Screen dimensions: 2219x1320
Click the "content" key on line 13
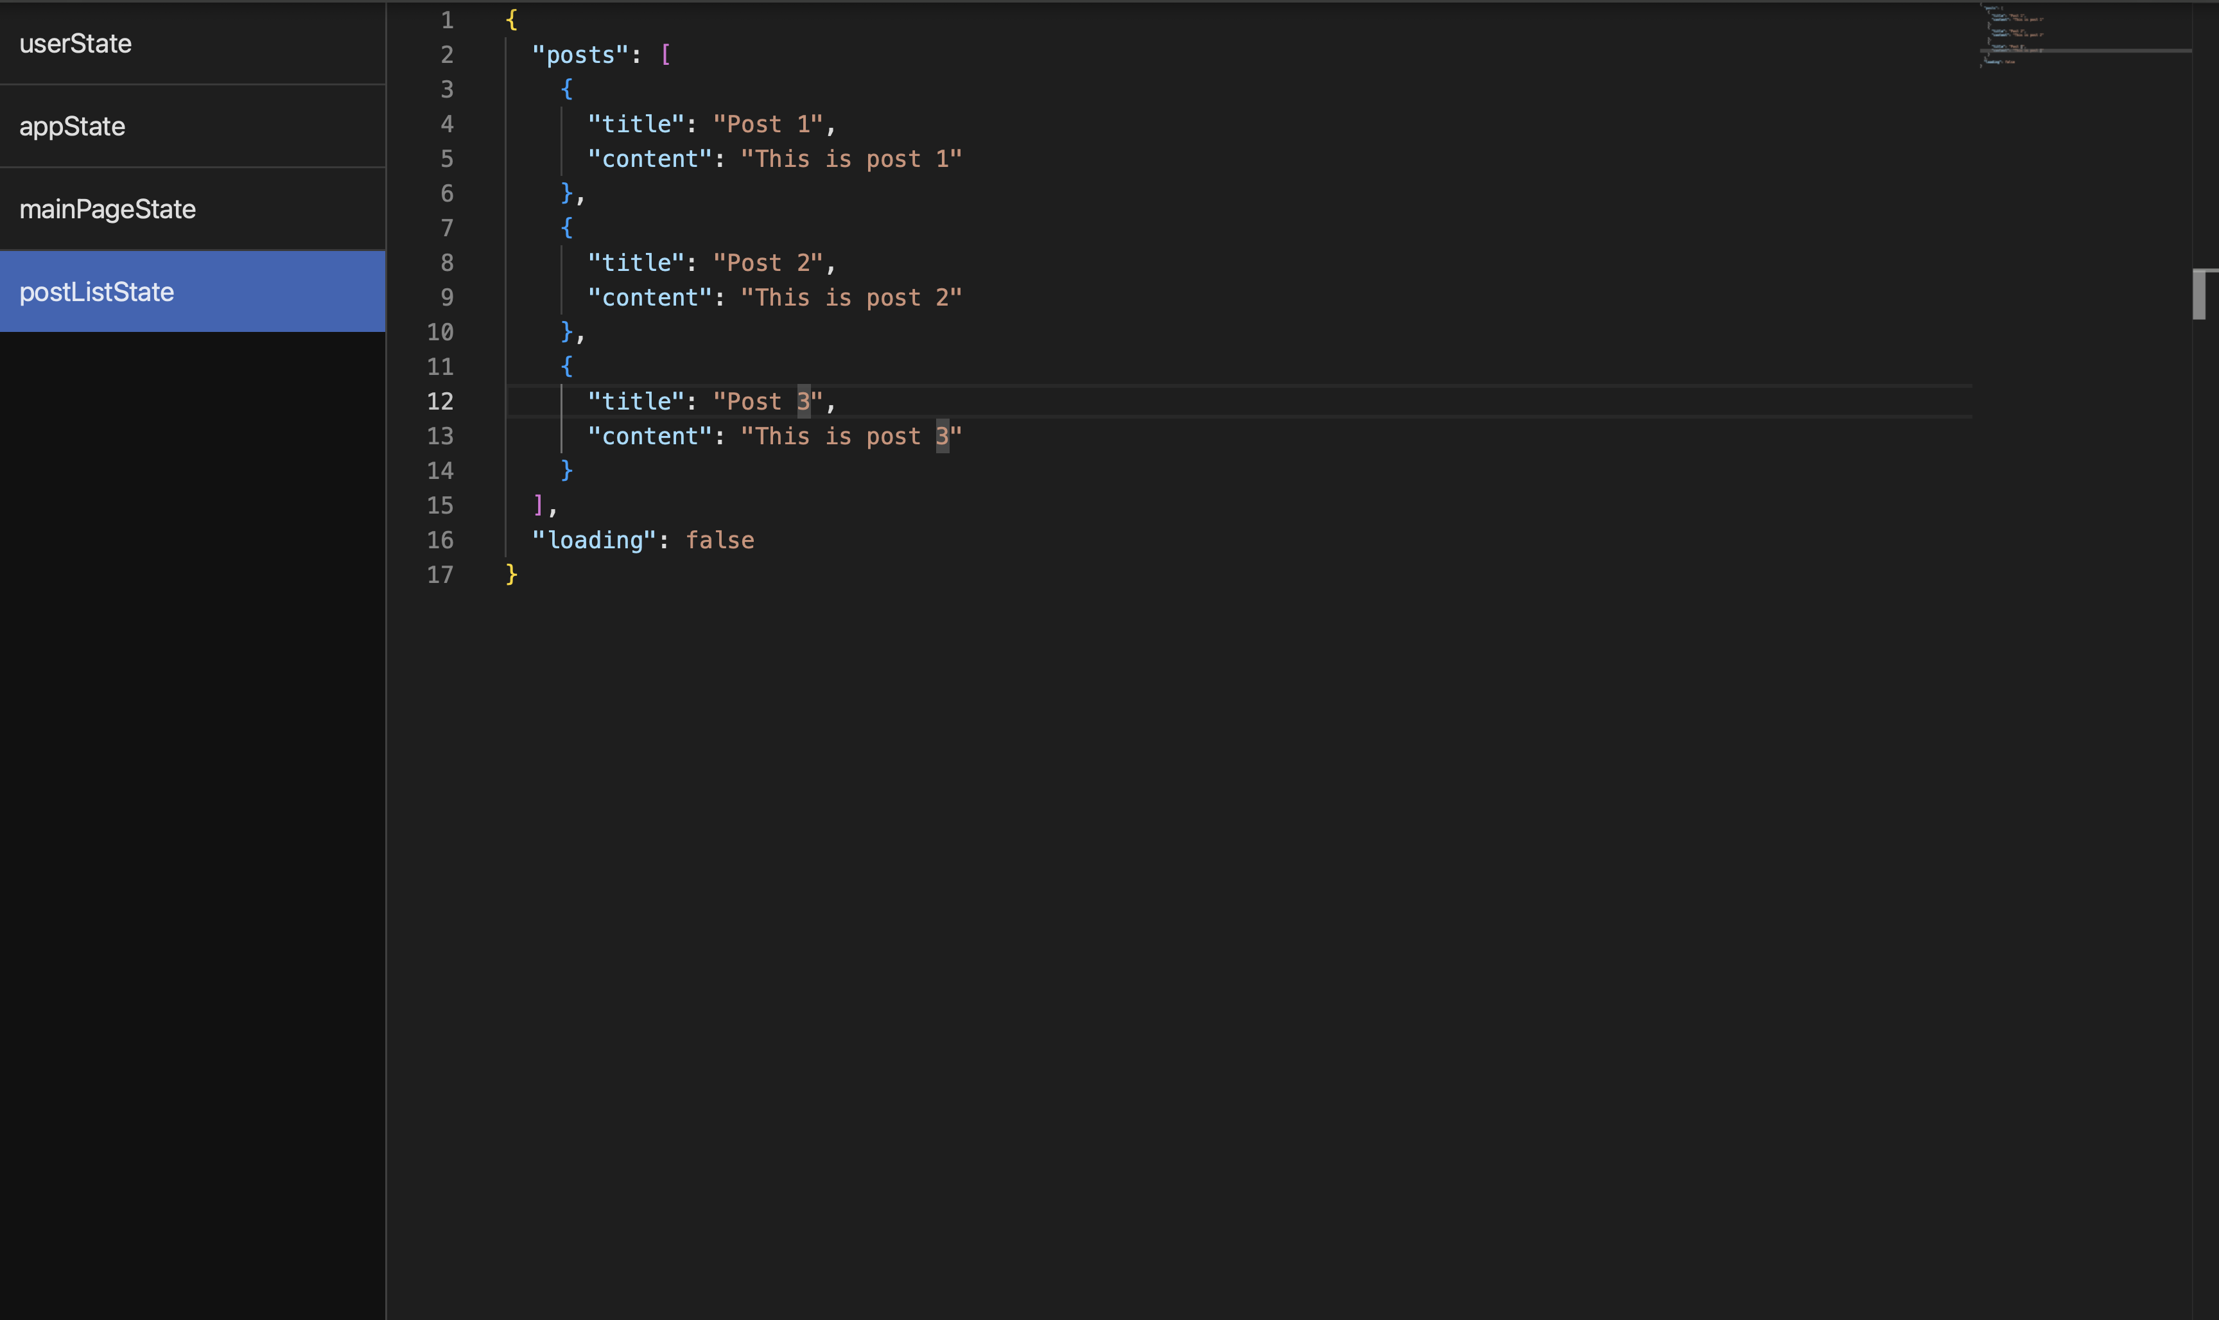(x=650, y=437)
